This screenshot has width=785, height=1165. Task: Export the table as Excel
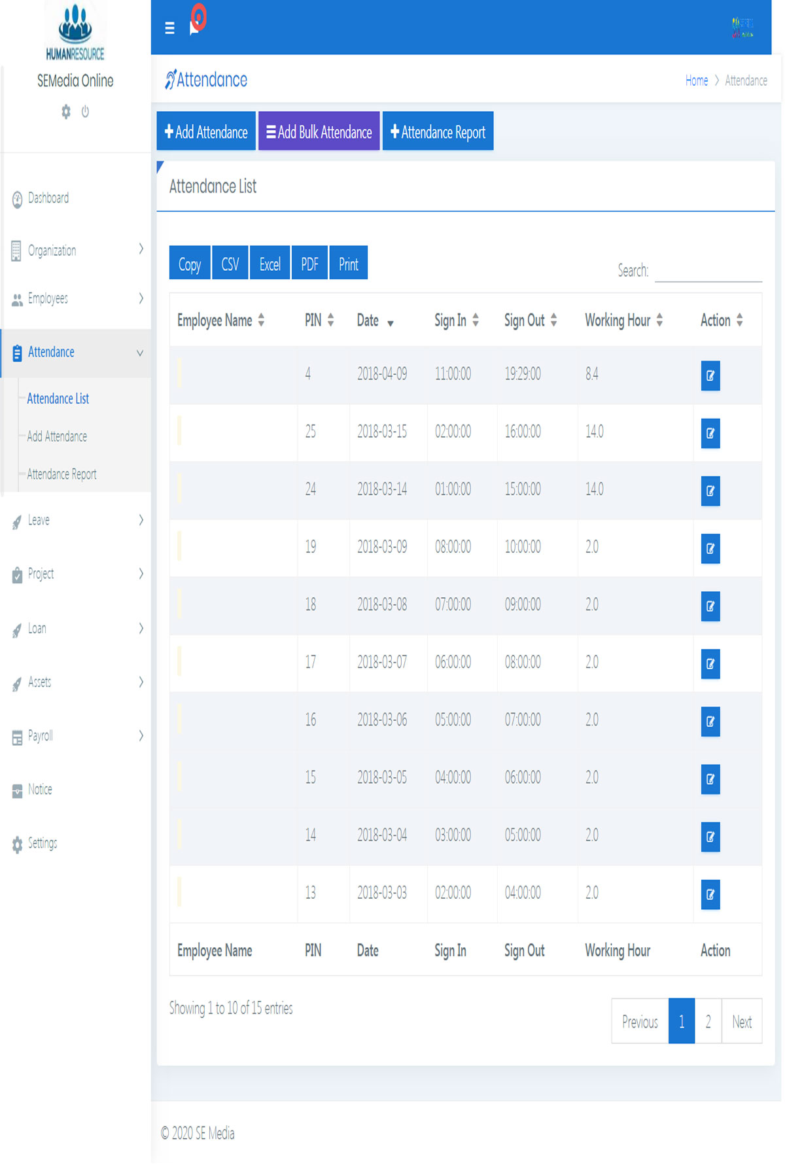pyautogui.click(x=270, y=263)
